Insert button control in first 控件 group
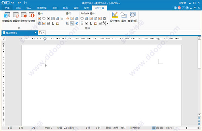 [x=44, y=18]
